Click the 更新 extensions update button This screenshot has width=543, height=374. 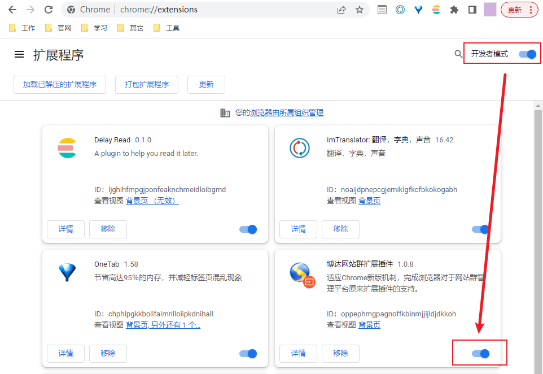pos(207,85)
